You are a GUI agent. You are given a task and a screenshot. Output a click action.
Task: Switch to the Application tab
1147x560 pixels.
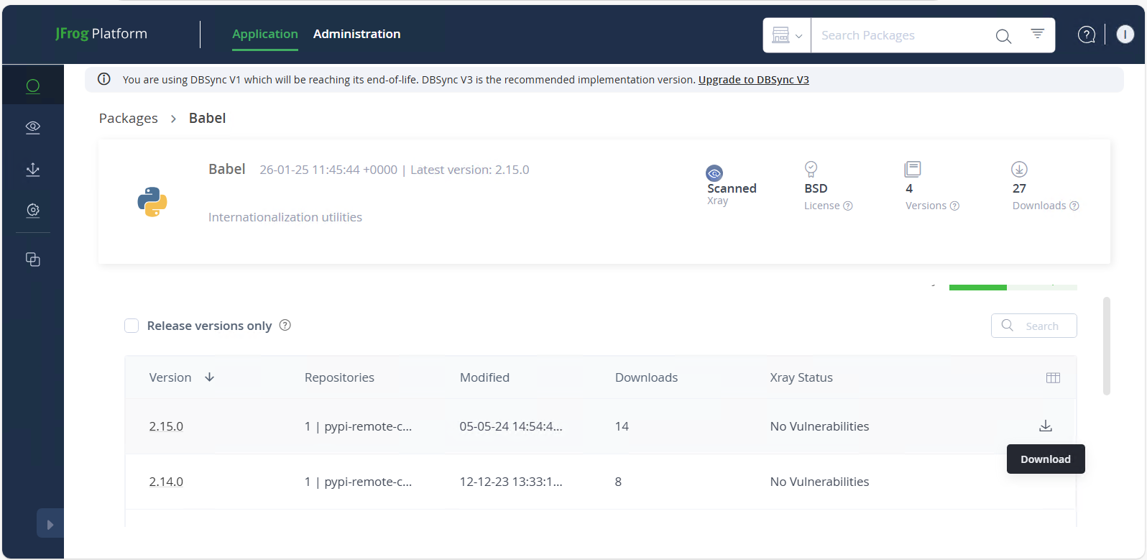pos(264,34)
